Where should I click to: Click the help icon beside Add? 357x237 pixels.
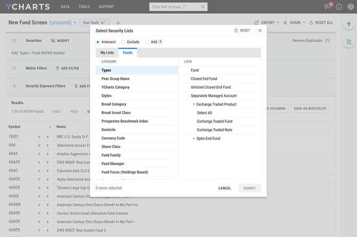[x=160, y=42]
